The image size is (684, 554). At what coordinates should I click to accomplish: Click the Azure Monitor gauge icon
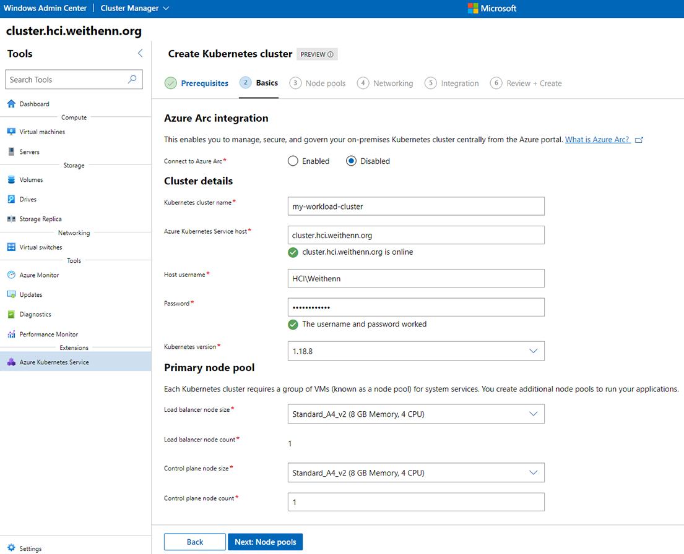tap(11, 275)
